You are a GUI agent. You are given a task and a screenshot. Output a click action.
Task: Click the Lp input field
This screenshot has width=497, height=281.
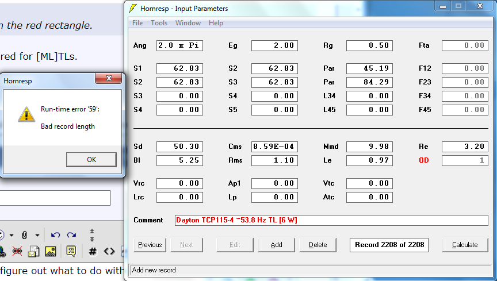point(274,197)
